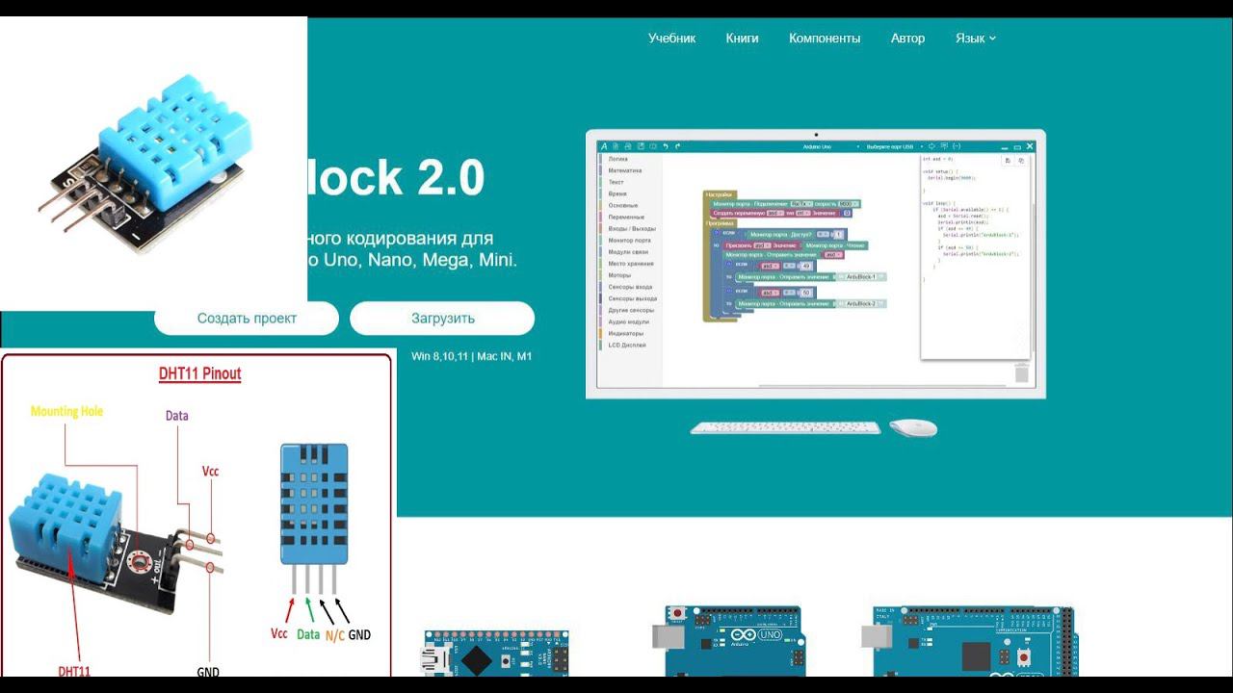
Task: Expand the Язык language dropdown
Action: [x=975, y=38]
